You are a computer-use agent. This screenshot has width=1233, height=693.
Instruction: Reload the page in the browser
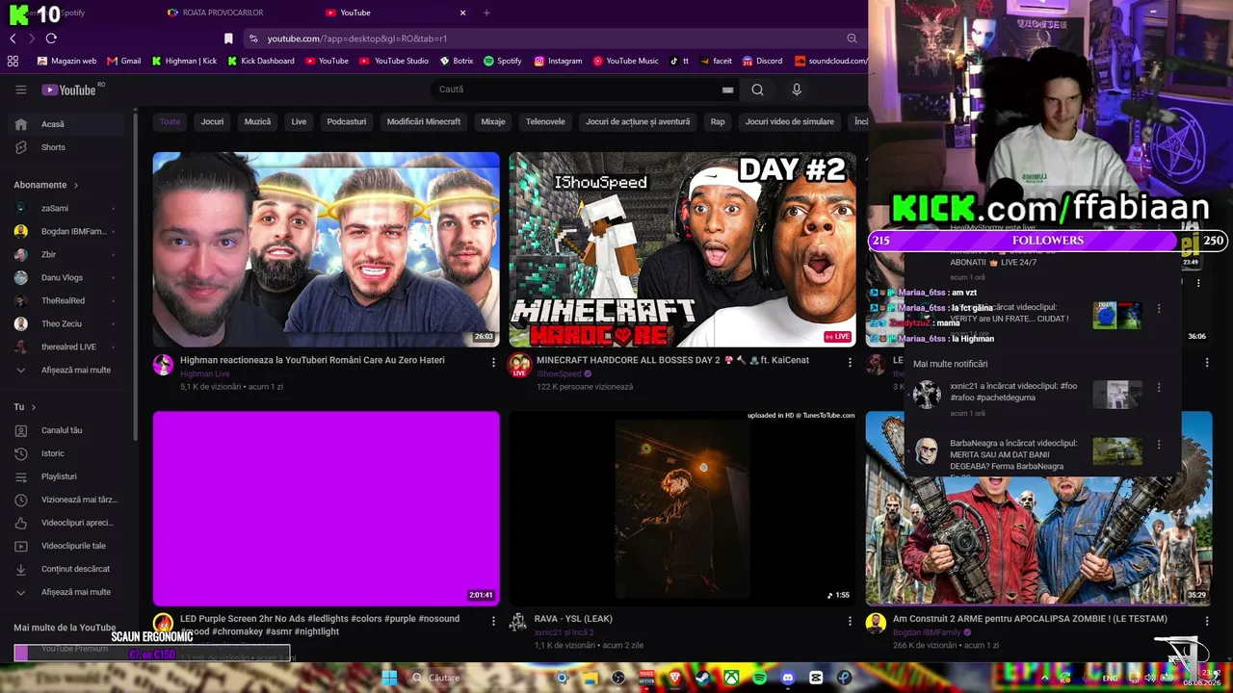(x=51, y=38)
